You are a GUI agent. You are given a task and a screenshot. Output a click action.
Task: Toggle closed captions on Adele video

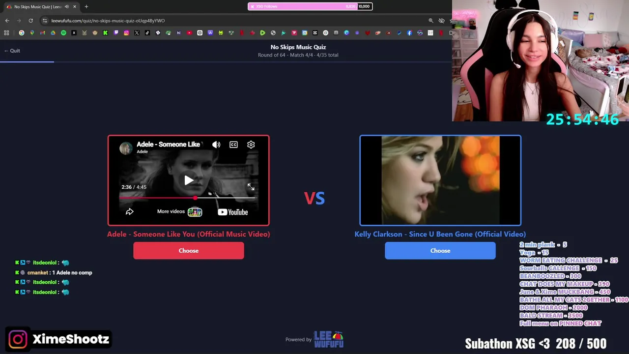tap(233, 145)
